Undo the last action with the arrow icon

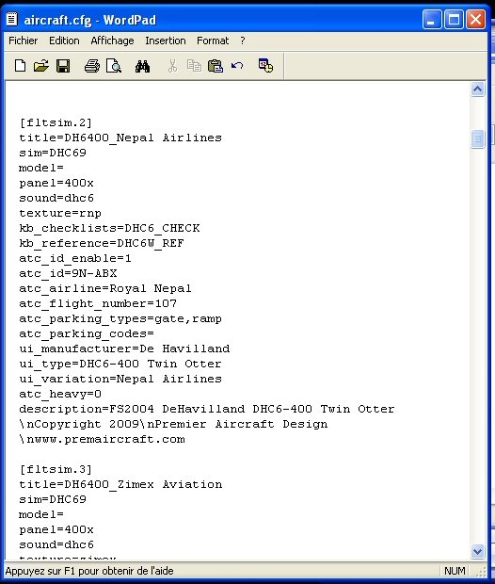click(x=237, y=66)
